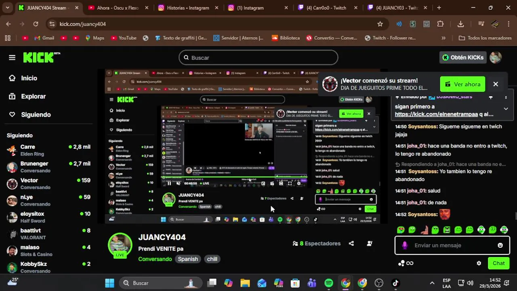The height and width of the screenshot is (291, 517).
Task: Open TikTok from the taskbar
Action: coord(395,283)
